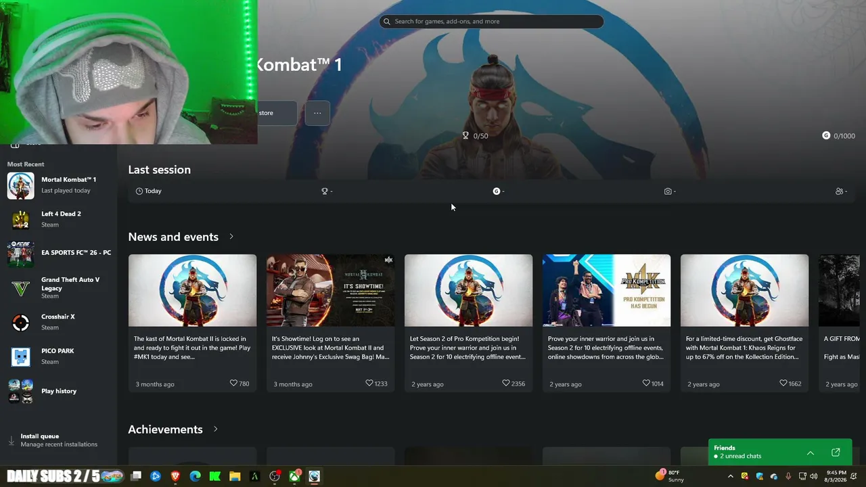The image size is (866, 487).
Task: Focus the Search for games field
Action: (x=491, y=22)
